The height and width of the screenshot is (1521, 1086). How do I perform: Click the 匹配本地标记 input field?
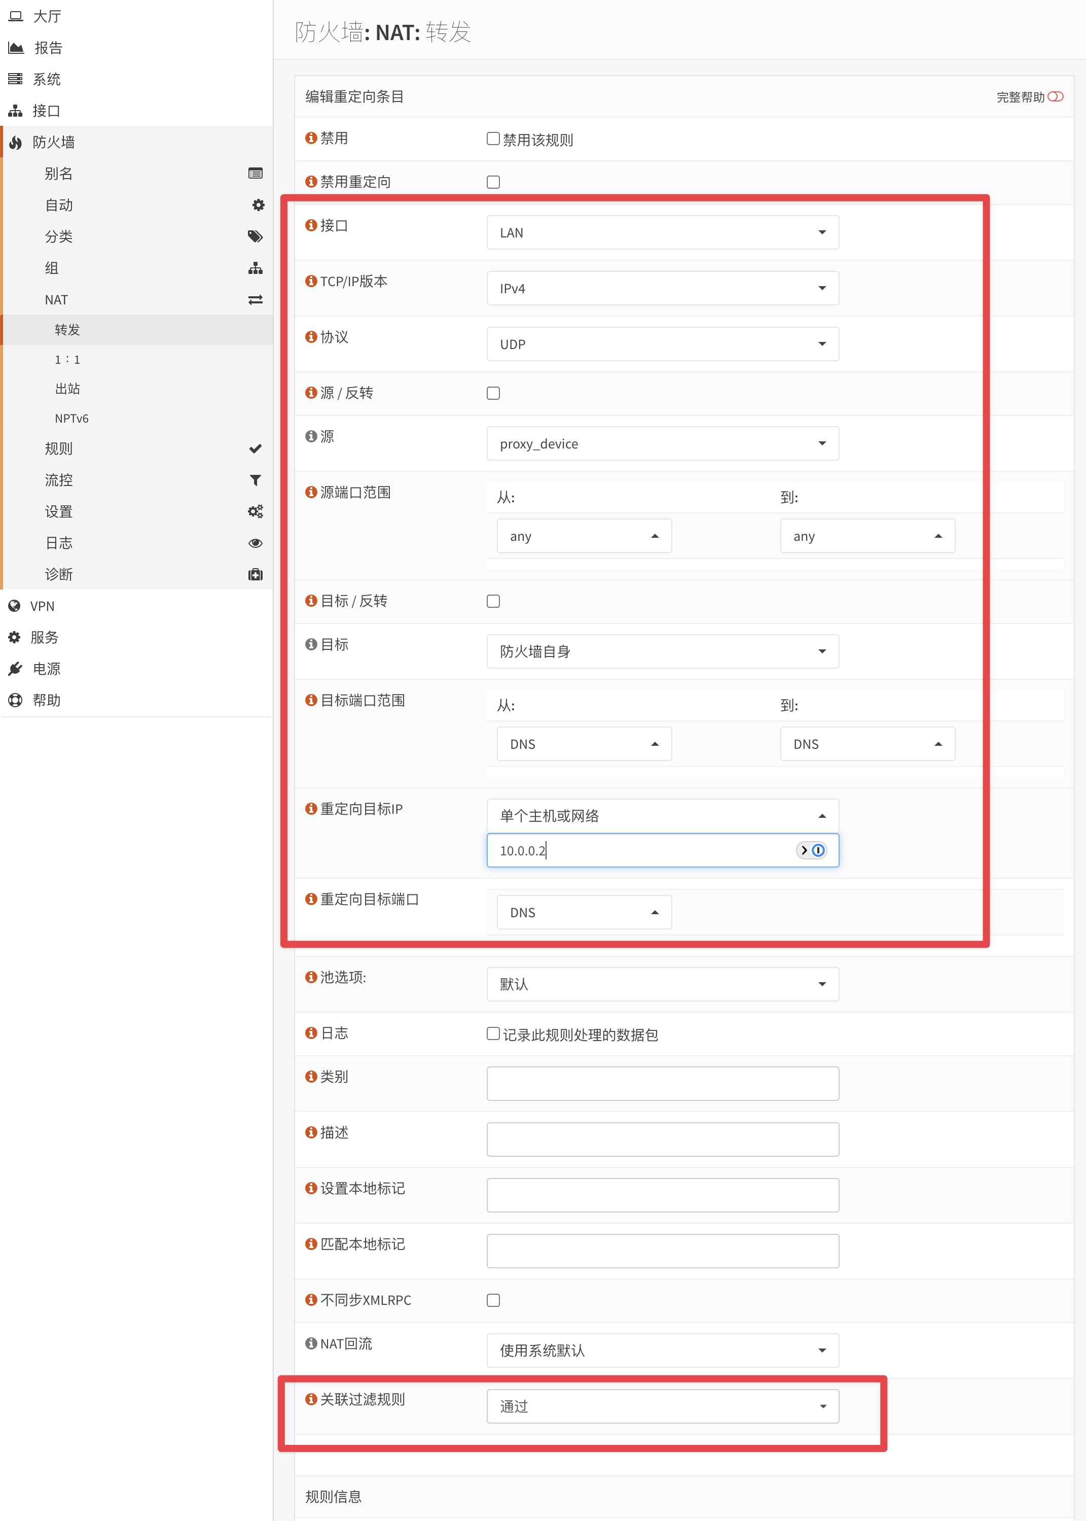point(663,1251)
